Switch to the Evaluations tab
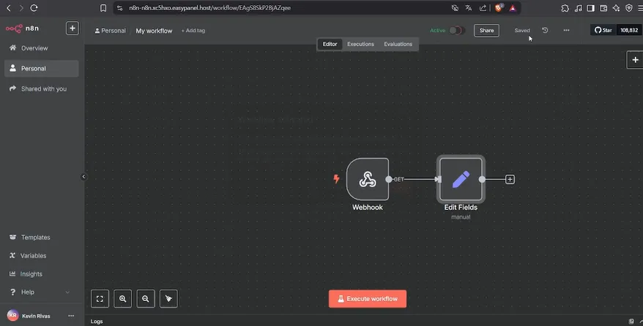The height and width of the screenshot is (326, 643). tap(398, 44)
